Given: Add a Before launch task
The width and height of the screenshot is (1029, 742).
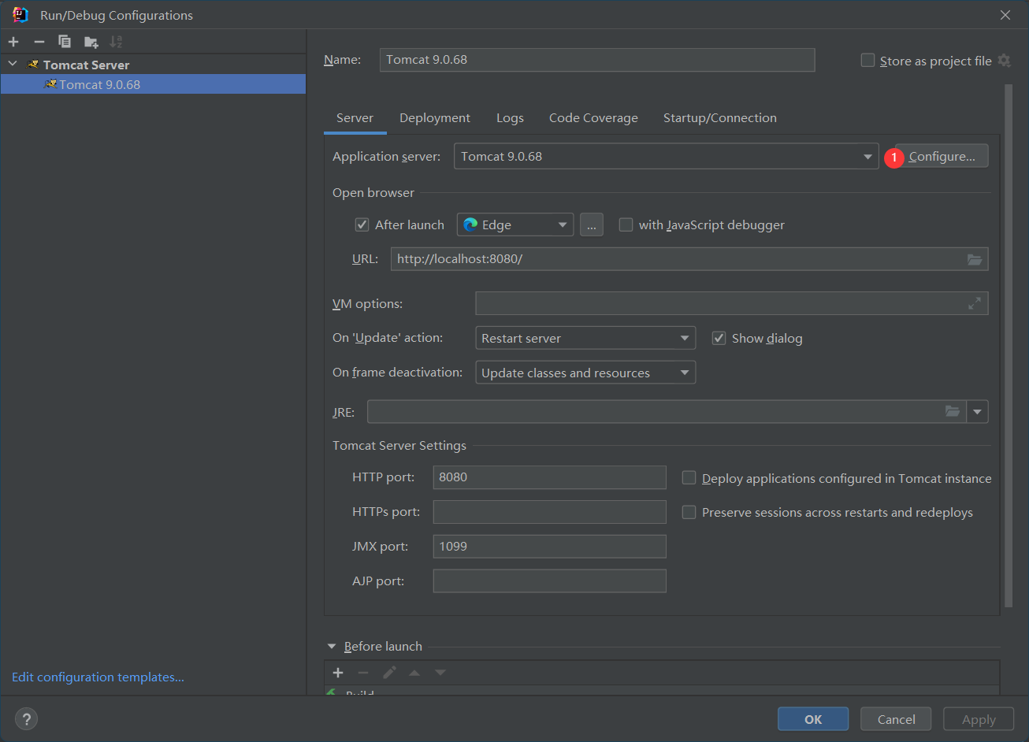Looking at the screenshot, I should (x=338, y=673).
